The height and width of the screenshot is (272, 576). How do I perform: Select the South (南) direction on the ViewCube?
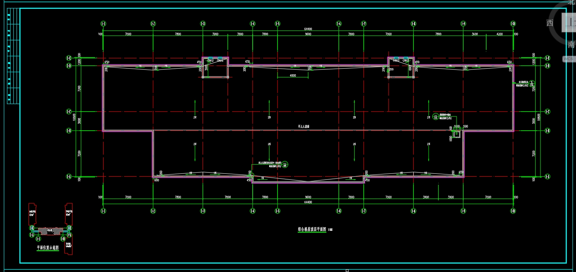[x=571, y=44]
